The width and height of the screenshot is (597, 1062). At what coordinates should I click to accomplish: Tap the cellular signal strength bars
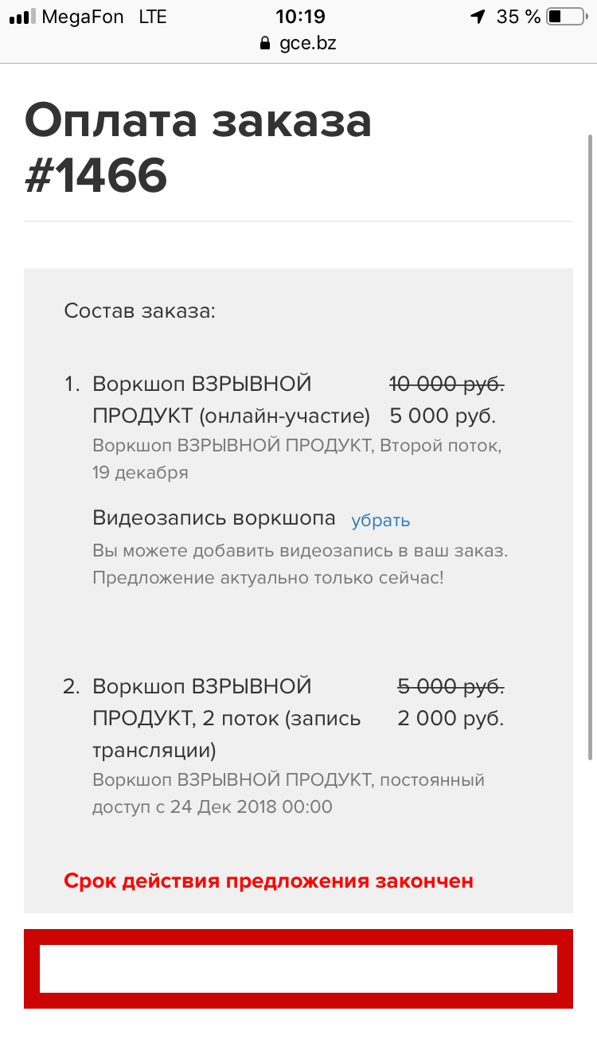(22, 17)
